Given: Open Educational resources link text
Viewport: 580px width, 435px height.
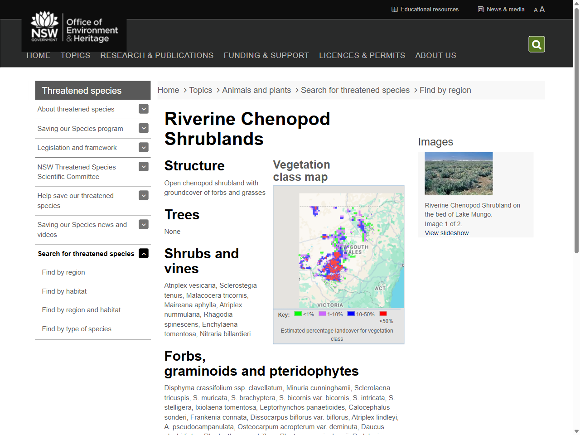Looking at the screenshot, I should point(430,9).
